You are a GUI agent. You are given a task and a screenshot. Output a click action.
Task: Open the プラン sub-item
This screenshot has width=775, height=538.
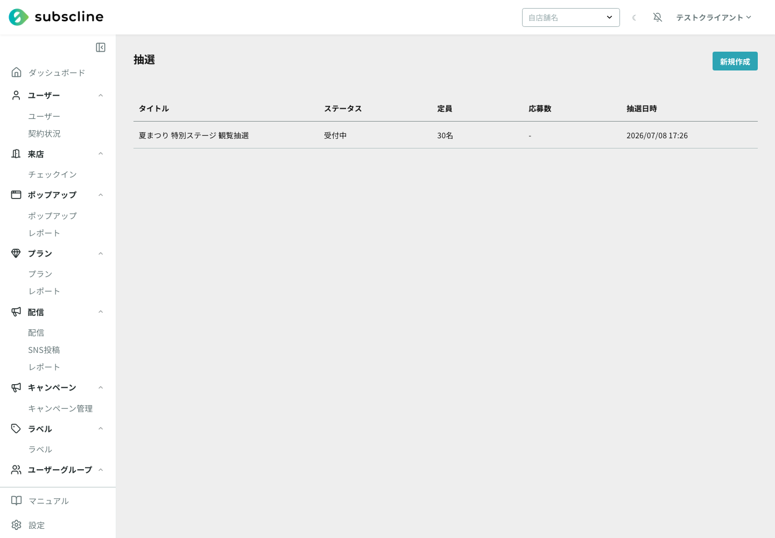(x=40, y=274)
